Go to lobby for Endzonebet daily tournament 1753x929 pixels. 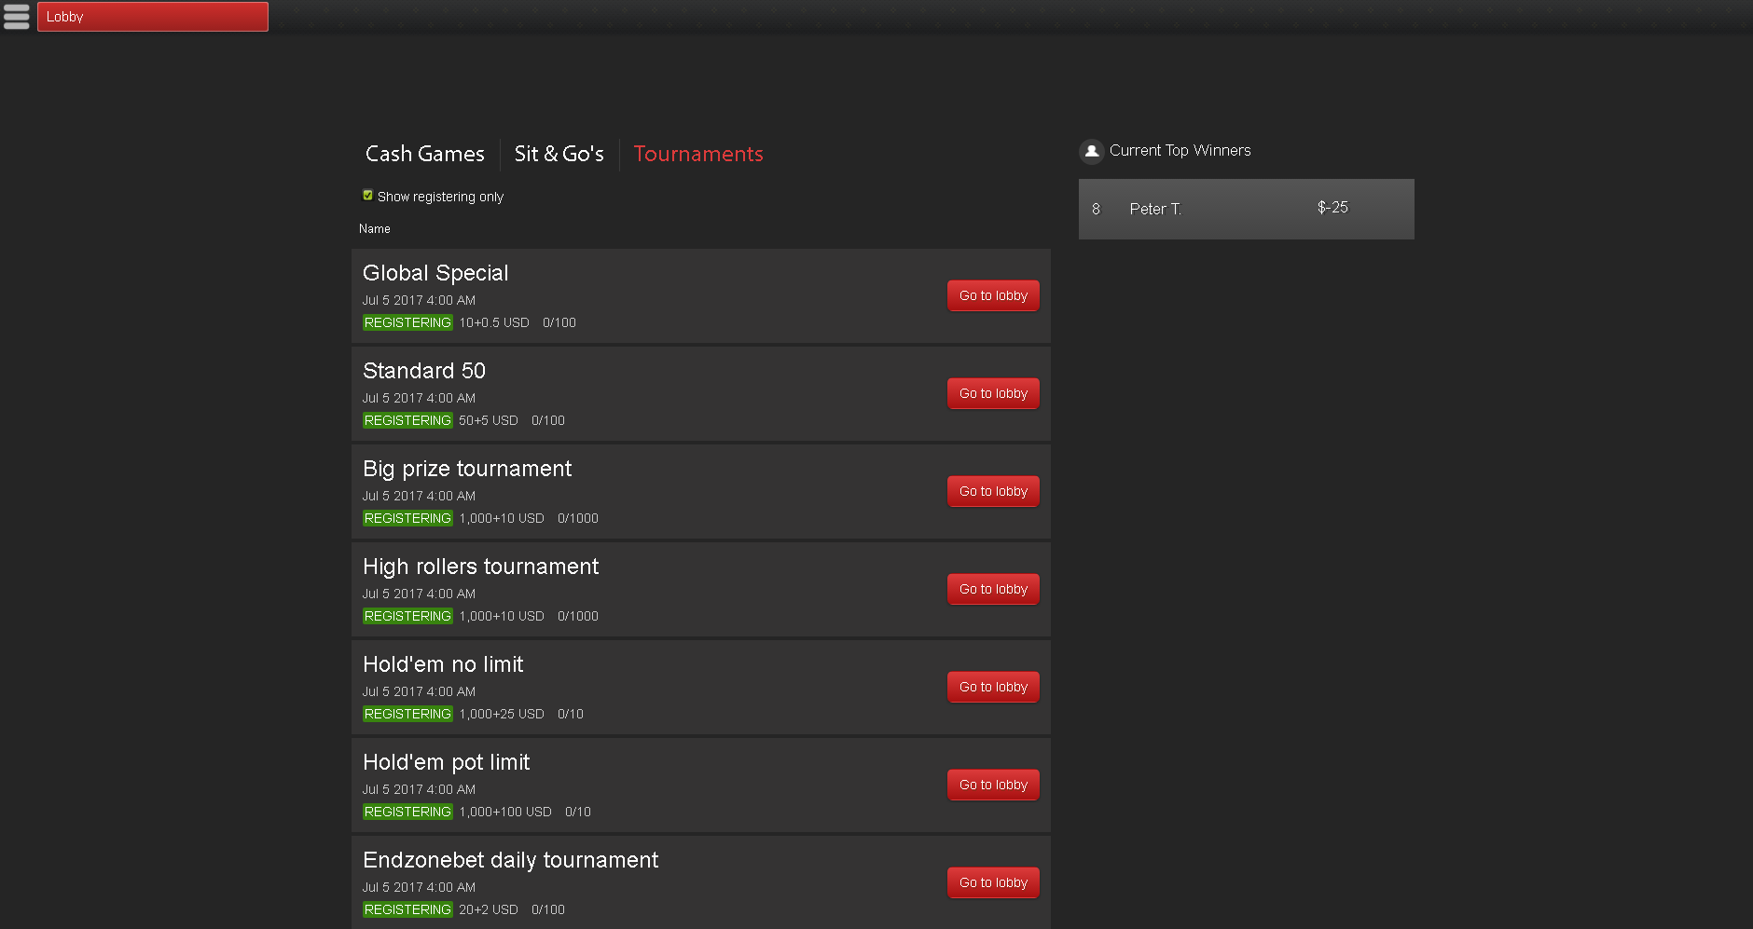[x=993, y=882]
